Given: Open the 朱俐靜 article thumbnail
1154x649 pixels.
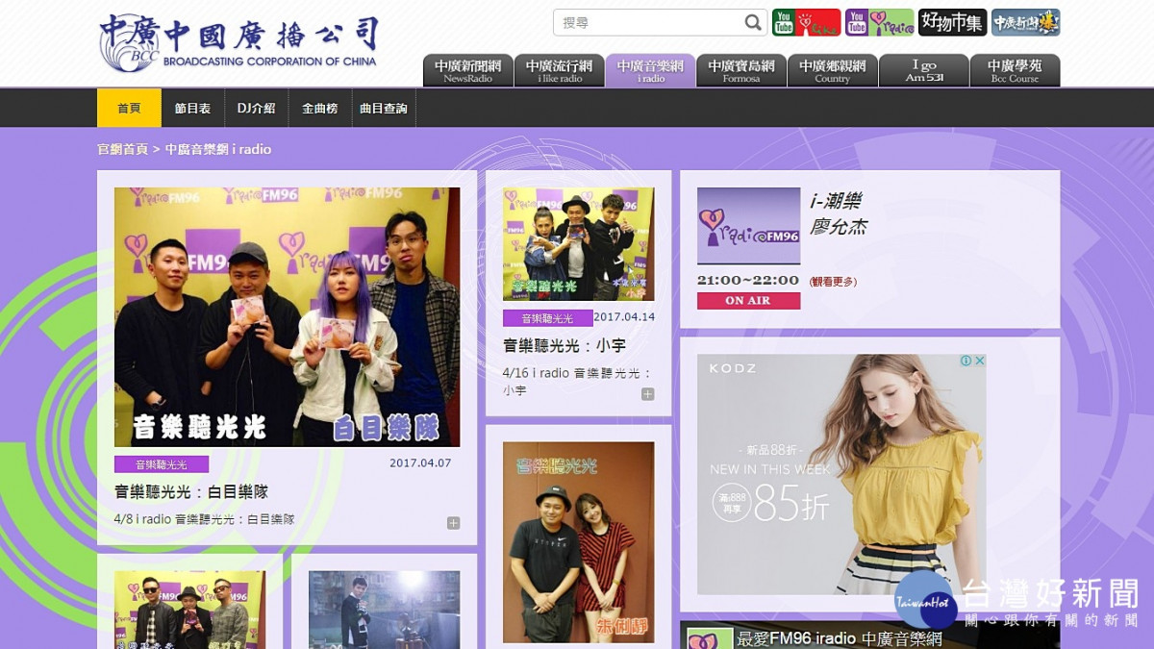Looking at the screenshot, I should 578,542.
